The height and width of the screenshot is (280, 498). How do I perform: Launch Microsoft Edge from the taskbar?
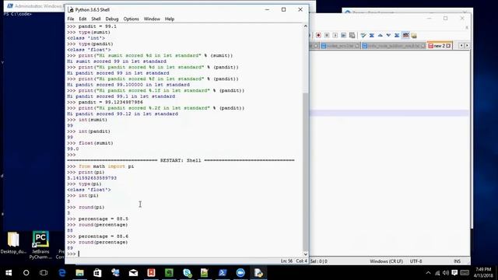click(x=62, y=273)
